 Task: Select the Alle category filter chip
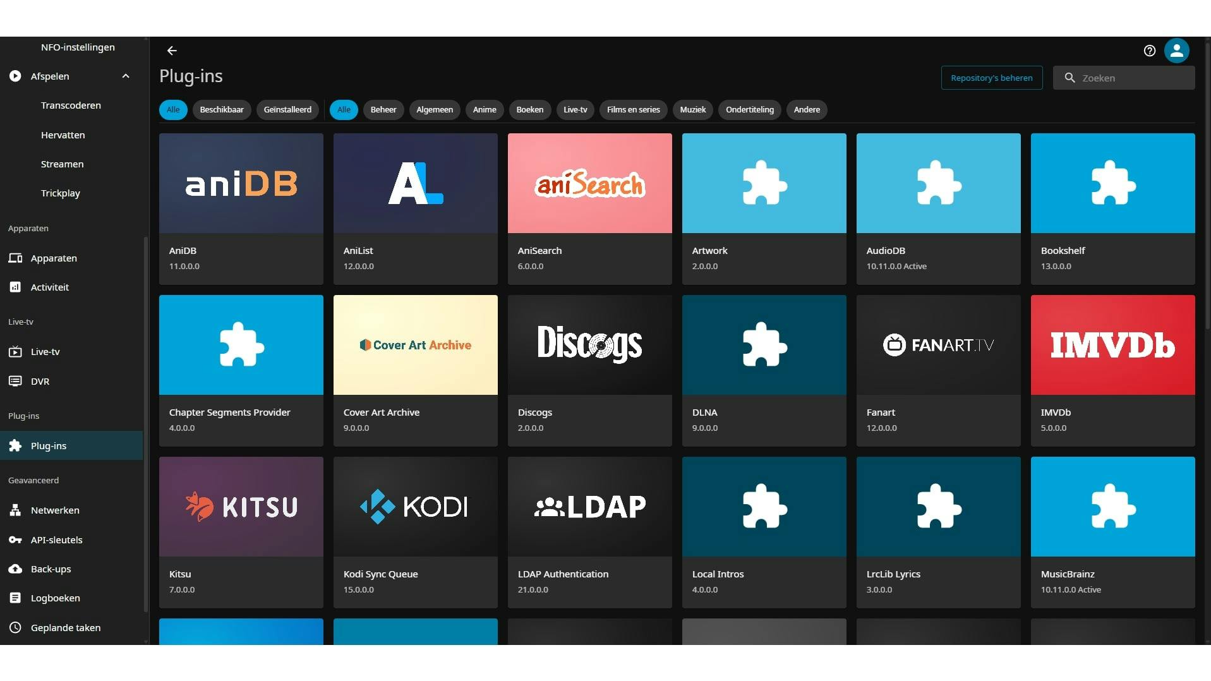pos(344,110)
